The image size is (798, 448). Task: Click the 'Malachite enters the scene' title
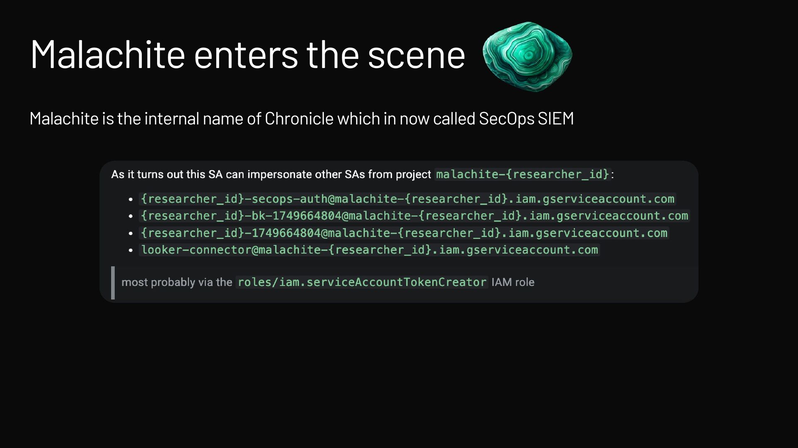pyautogui.click(x=247, y=54)
